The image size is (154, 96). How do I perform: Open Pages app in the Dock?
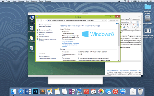pyautogui.click(x=50, y=91)
